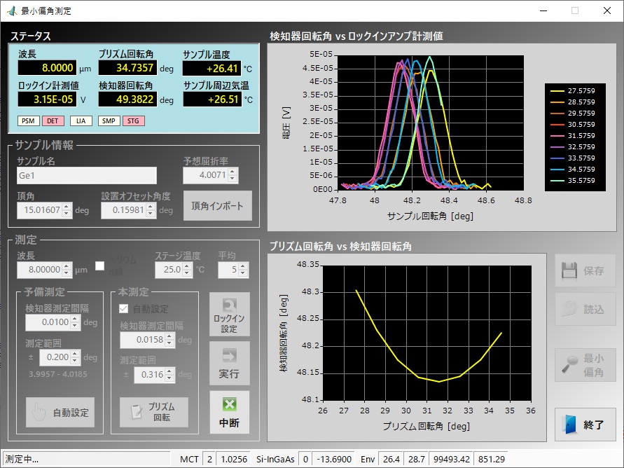Image resolution: width=624 pixels, height=468 pixels.
Task: Click プリズム回転角 value 34.7357
Action: pos(127,68)
